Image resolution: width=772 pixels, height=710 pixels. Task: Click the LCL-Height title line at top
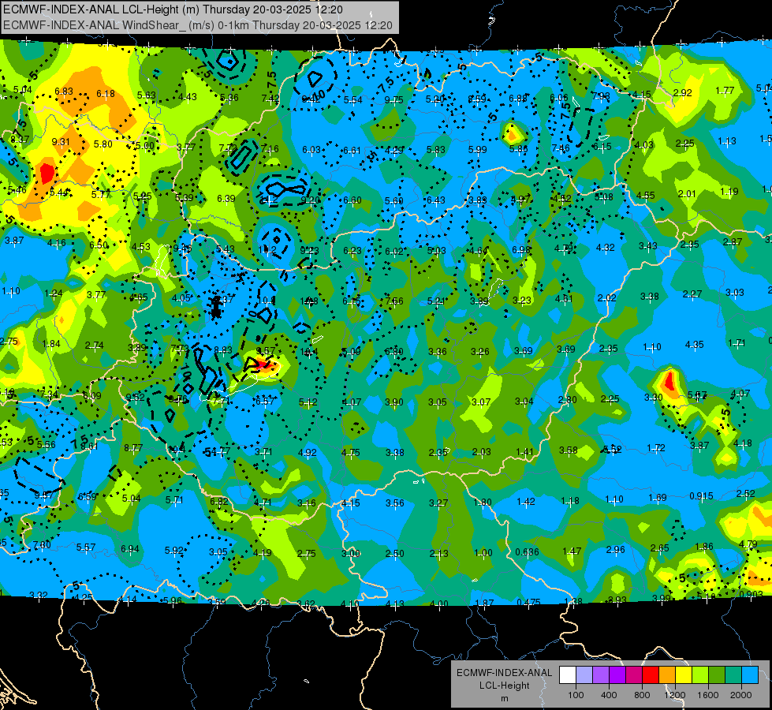(173, 9)
